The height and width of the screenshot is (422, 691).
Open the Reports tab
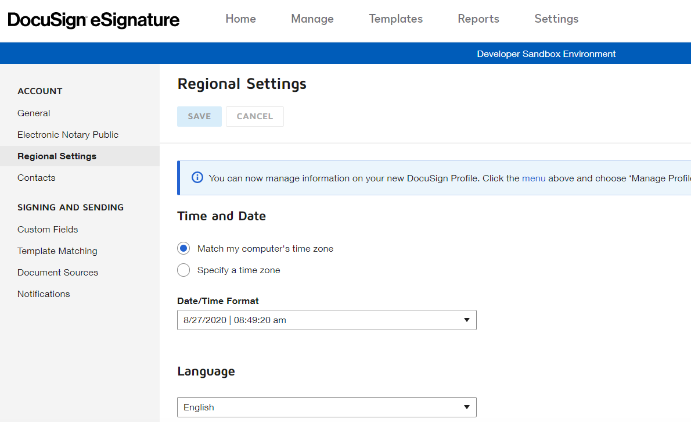478,19
